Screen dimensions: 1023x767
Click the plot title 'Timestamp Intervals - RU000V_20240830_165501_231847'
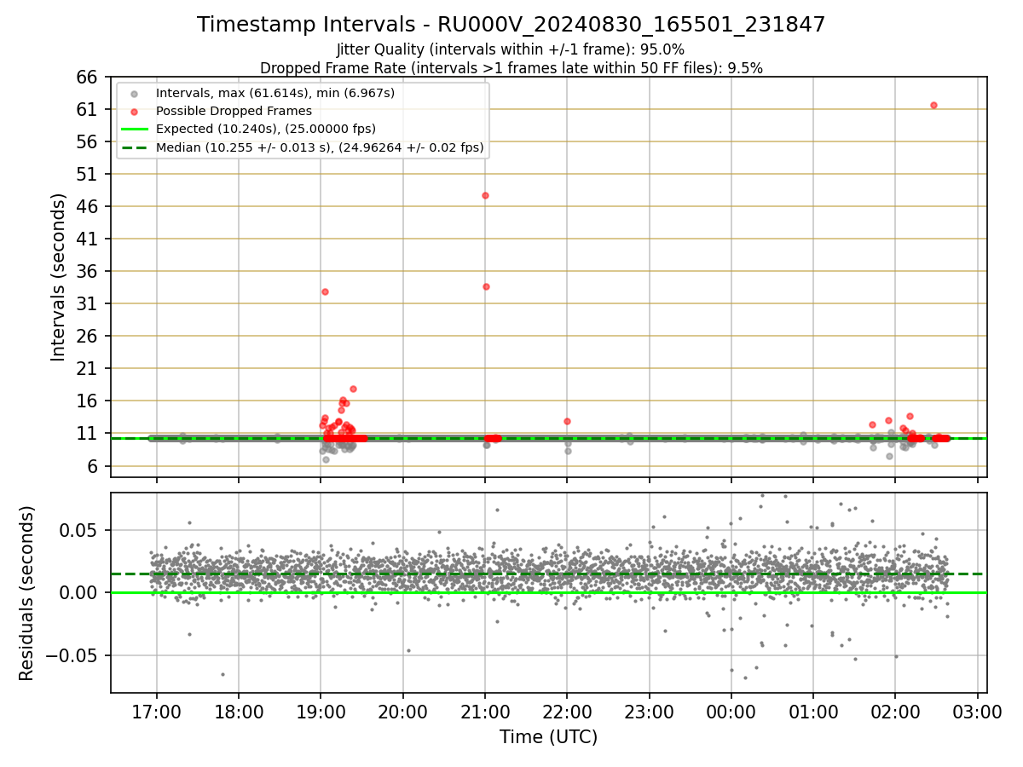pyautogui.click(x=511, y=25)
